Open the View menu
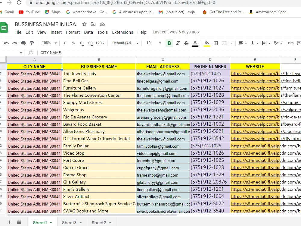Image resolution: width=301 pixels, height=226 pixels. pos(42,32)
